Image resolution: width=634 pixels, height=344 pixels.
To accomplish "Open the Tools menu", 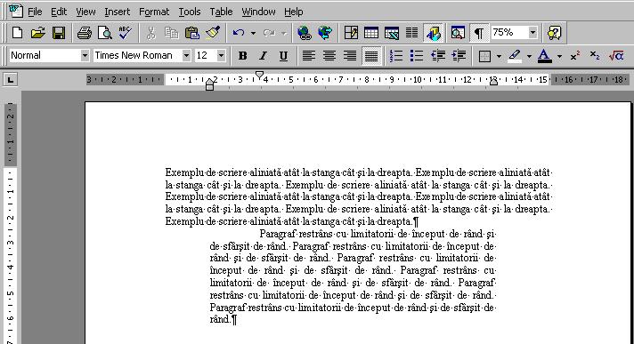I will [x=190, y=12].
